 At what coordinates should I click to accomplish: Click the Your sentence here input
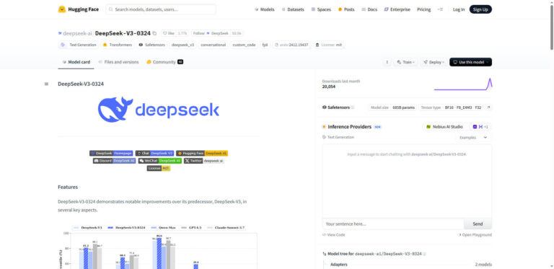393,224
